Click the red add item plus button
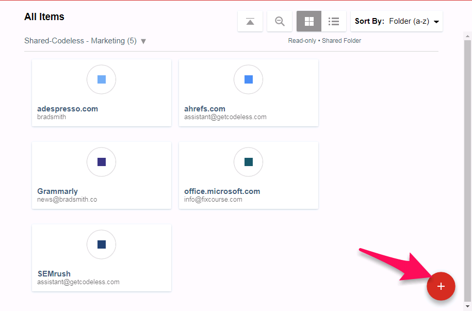This screenshot has height=311, width=472. 441,286
